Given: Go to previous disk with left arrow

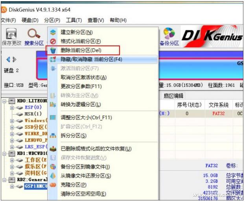Looking at the screenshot, I should point(8,59).
